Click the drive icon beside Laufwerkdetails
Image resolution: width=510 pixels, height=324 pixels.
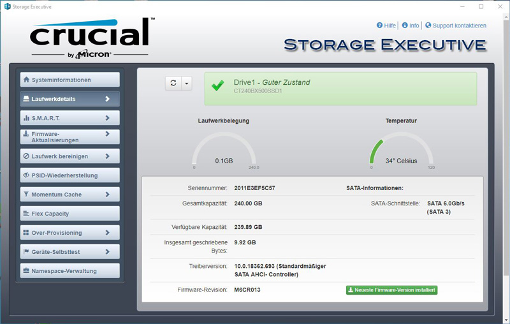tap(26, 99)
